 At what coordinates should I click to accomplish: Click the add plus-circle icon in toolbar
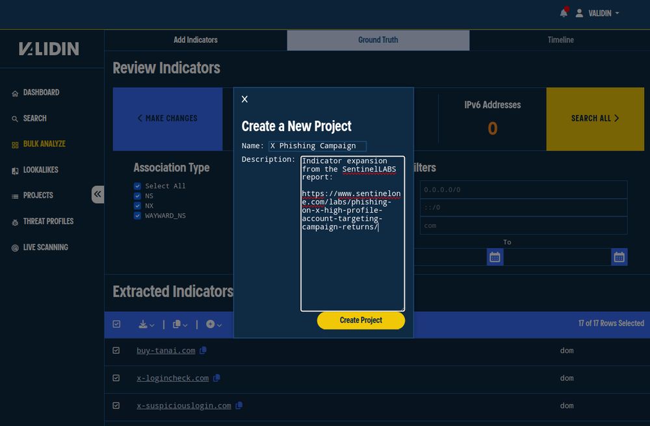tap(210, 324)
